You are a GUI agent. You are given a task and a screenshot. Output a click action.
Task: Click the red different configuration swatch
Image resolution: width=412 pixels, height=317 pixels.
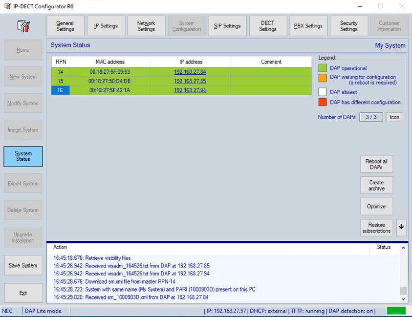[323, 102]
